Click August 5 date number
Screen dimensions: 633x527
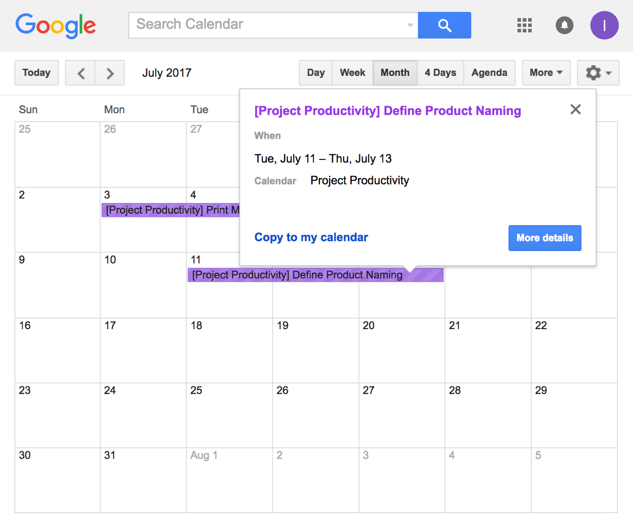coord(538,455)
